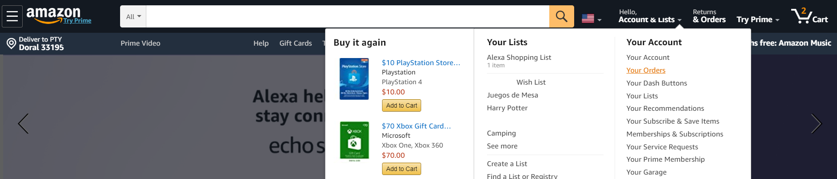Open Prime Video in navigation bar
This screenshot has width=837, height=179.
[x=140, y=43]
